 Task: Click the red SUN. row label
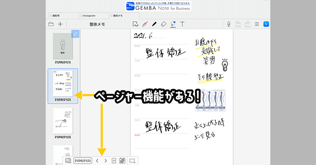click(x=138, y=135)
